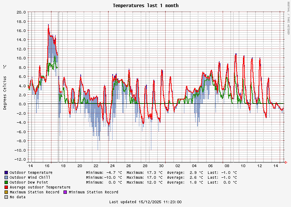
Task: Select the date label 08 on x-axis
Action: pos(227,166)
